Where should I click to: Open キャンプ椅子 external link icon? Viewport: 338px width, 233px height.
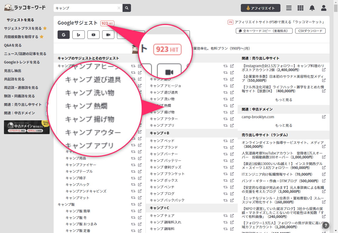coord(140,178)
